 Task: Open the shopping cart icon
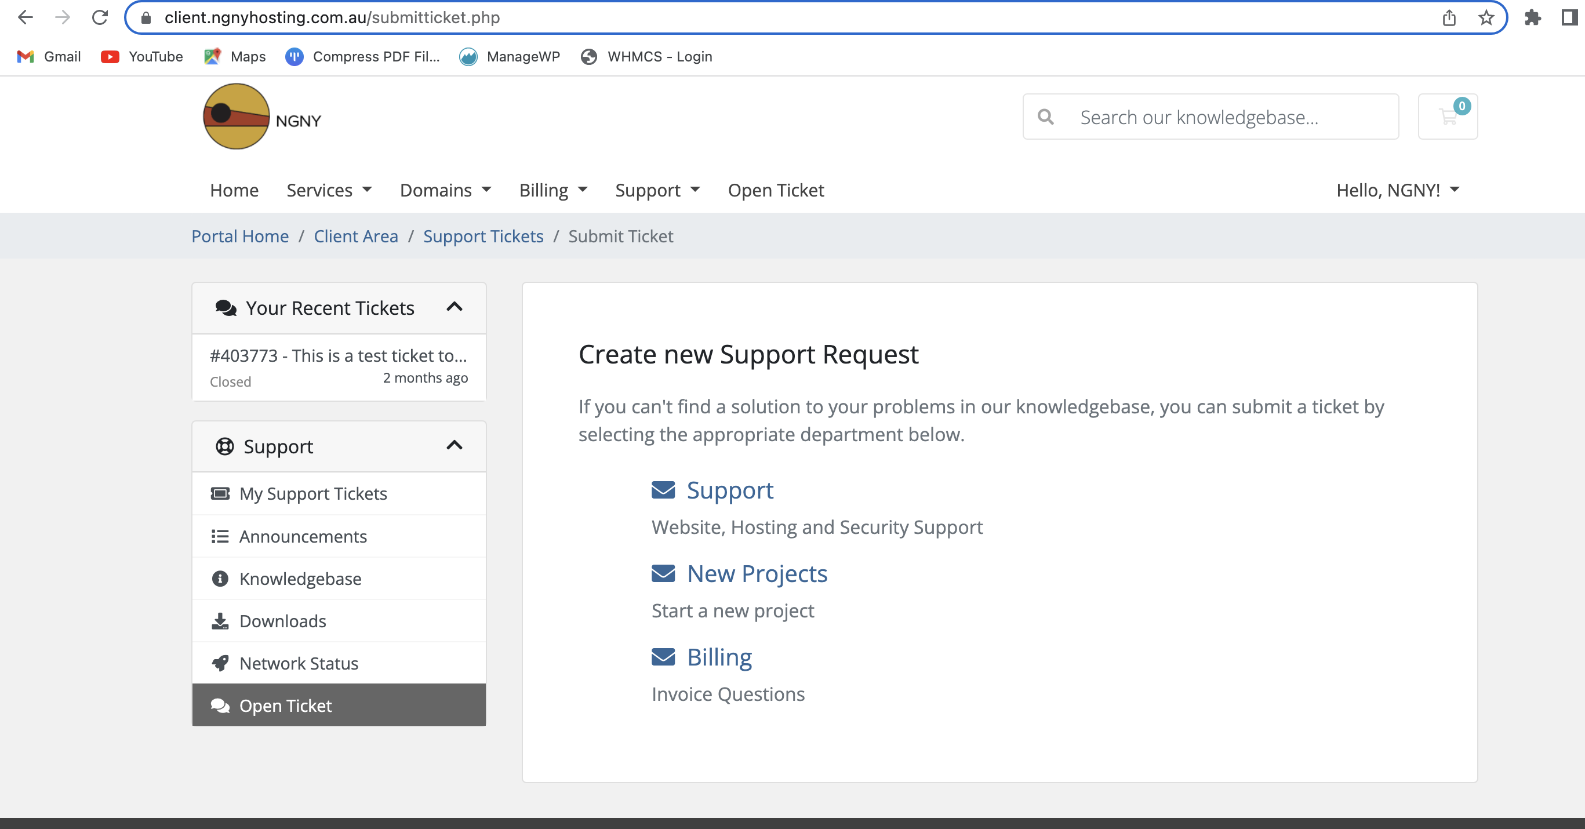pyautogui.click(x=1447, y=117)
